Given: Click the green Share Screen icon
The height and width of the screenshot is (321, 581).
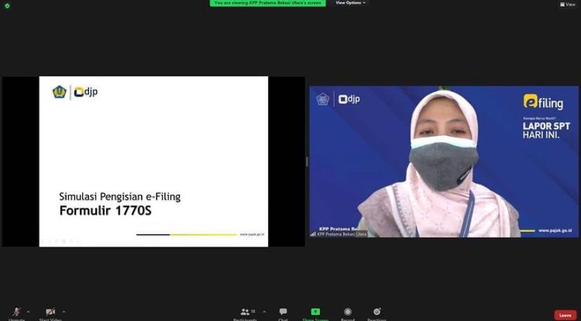Looking at the screenshot, I should tap(316, 313).
